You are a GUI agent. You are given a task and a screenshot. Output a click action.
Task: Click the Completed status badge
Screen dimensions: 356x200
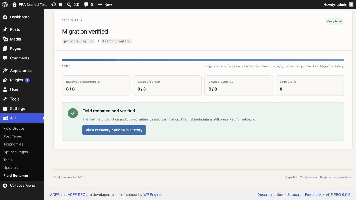pyautogui.click(x=335, y=21)
